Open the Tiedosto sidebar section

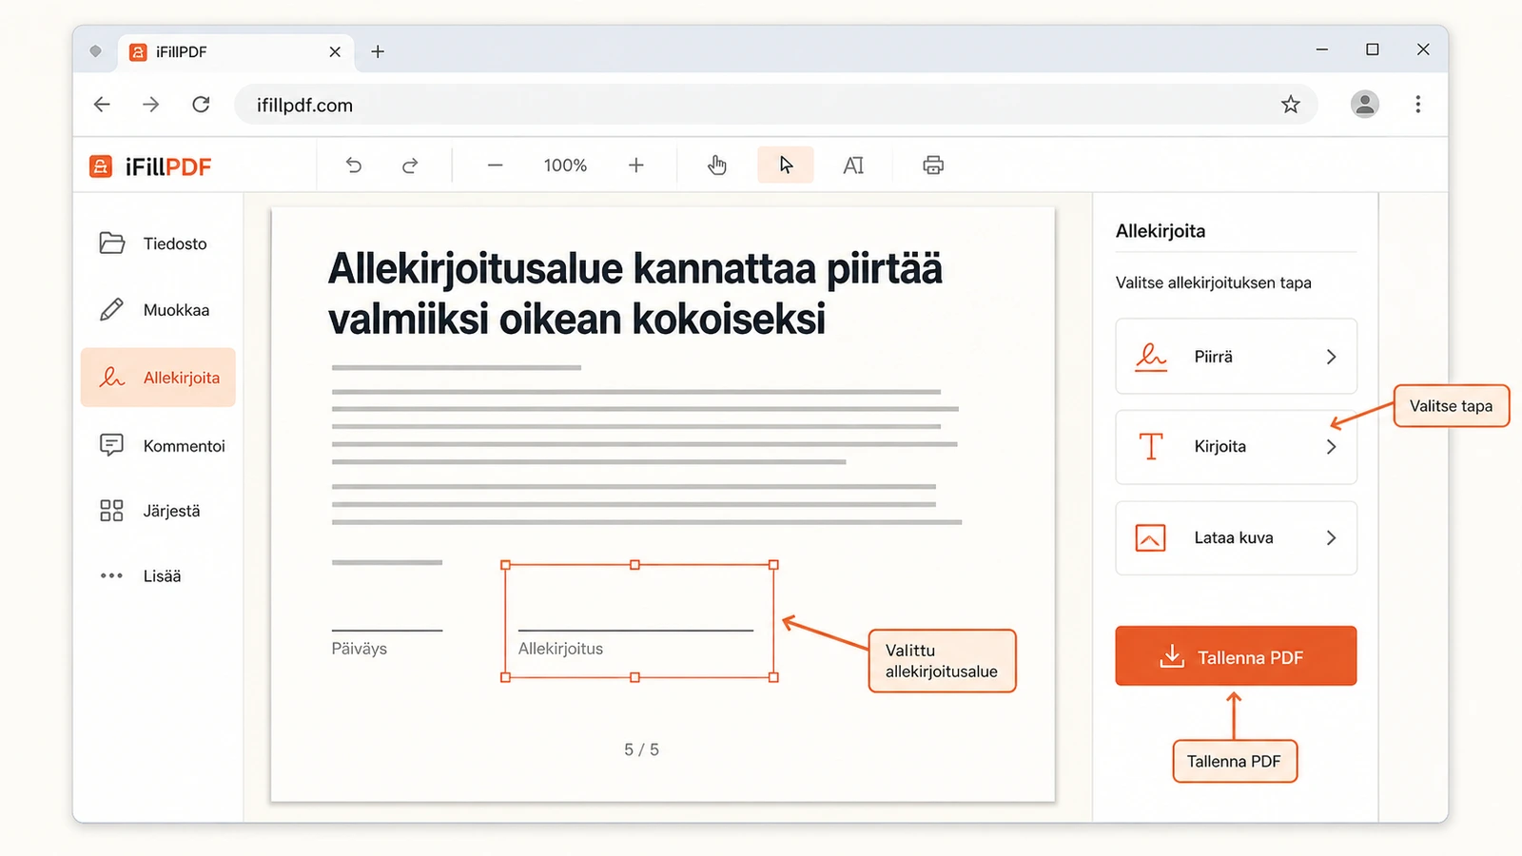click(158, 243)
